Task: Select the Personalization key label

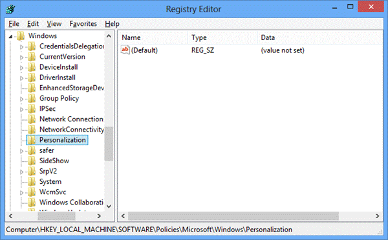Action: 63,140
